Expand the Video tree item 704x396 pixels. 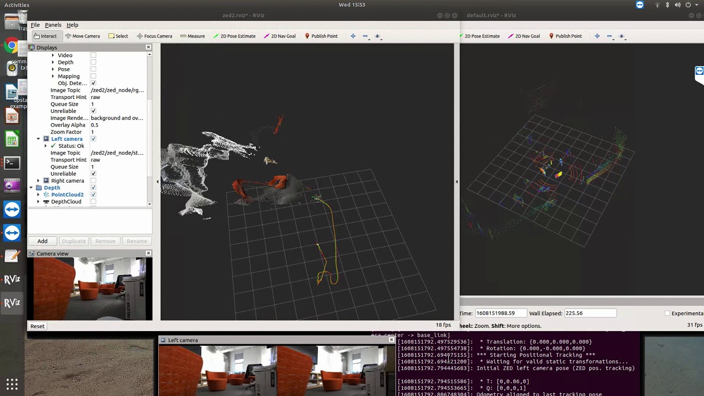(x=53, y=55)
